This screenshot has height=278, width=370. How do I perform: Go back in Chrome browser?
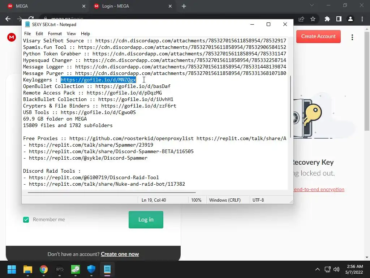[8, 19]
